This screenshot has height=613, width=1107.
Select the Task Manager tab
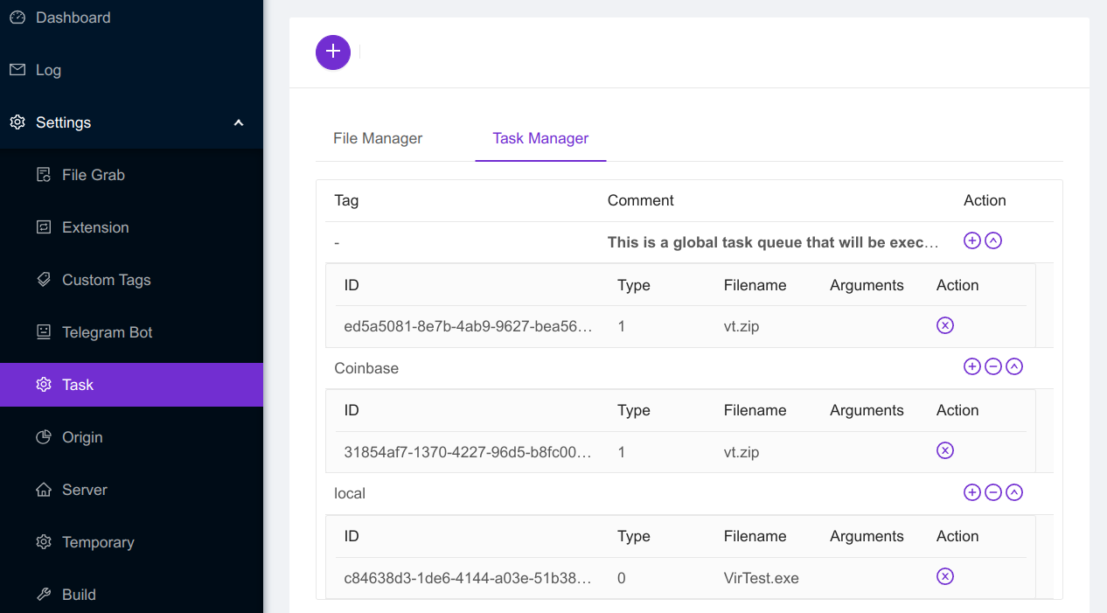540,138
